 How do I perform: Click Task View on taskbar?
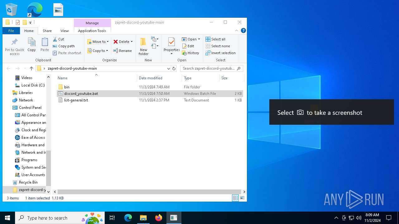tap(112, 218)
